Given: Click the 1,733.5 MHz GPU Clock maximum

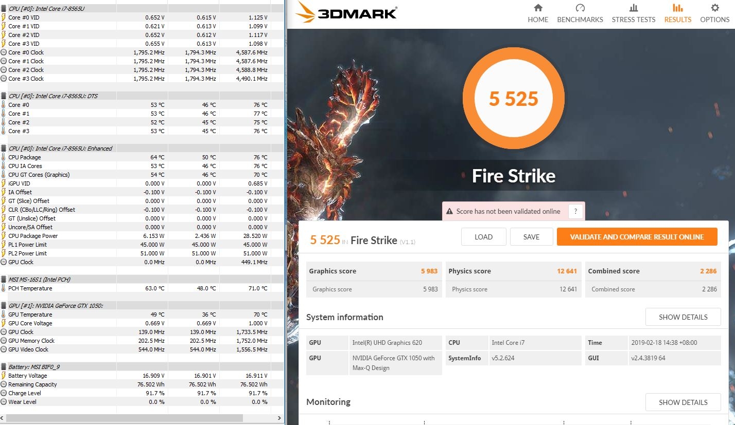Looking at the screenshot, I should [x=251, y=332].
